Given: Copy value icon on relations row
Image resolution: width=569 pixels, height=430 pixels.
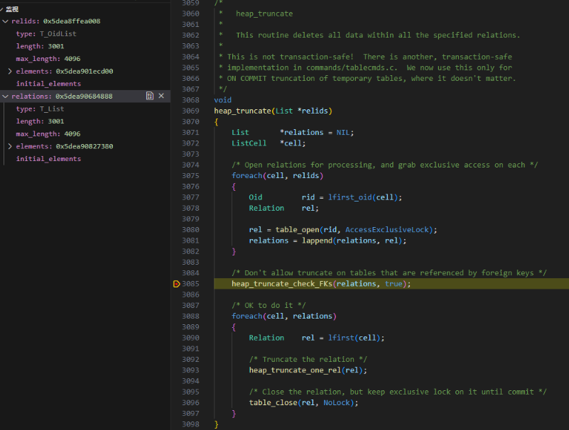Looking at the screenshot, I should (x=149, y=96).
